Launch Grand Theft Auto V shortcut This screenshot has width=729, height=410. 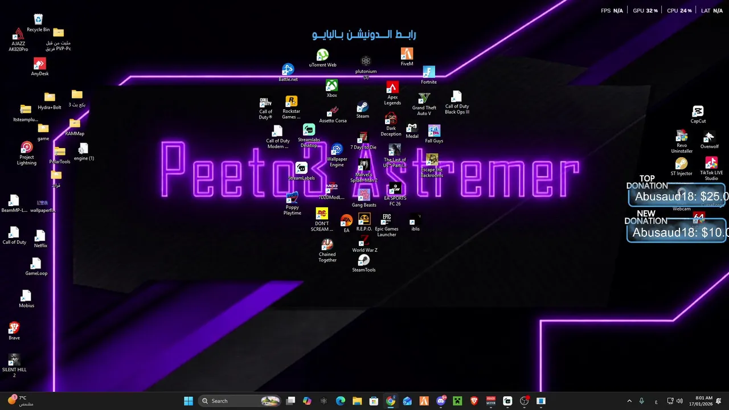click(x=424, y=104)
